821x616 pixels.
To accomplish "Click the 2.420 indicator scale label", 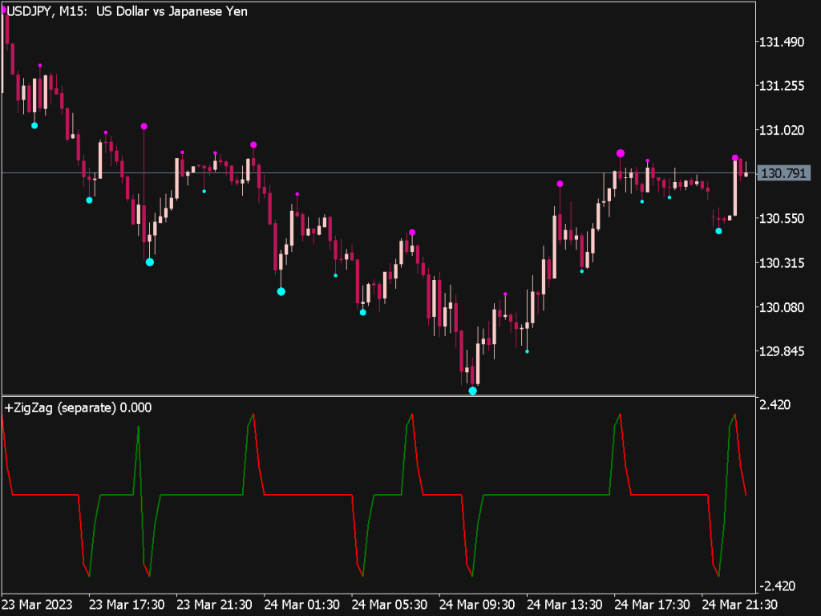I will click(775, 404).
